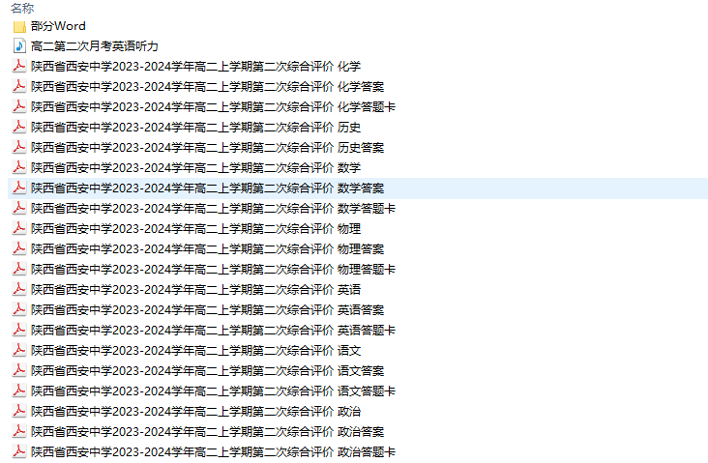Click PDF icon for highlighted 数学答案 file
708x463 pixels.
(19, 188)
